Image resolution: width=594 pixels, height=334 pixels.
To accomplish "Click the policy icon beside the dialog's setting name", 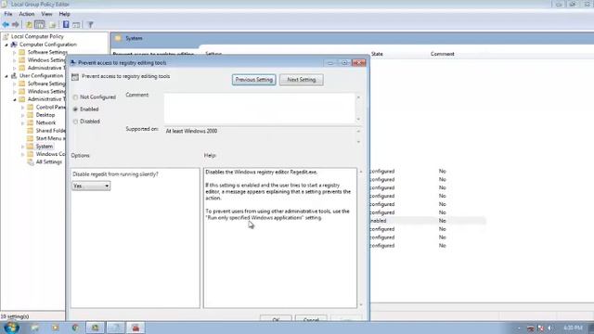I will pos(75,77).
